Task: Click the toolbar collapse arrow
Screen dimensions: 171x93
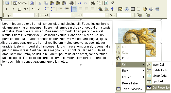Action: point(1,17)
